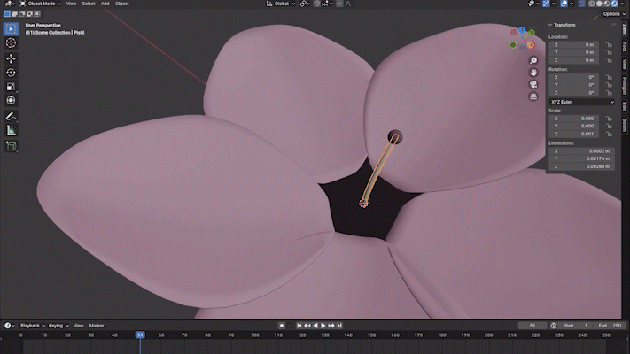The width and height of the screenshot is (630, 354).
Task: Open the XYZ Euler rotation mode dropdown
Action: [580, 102]
